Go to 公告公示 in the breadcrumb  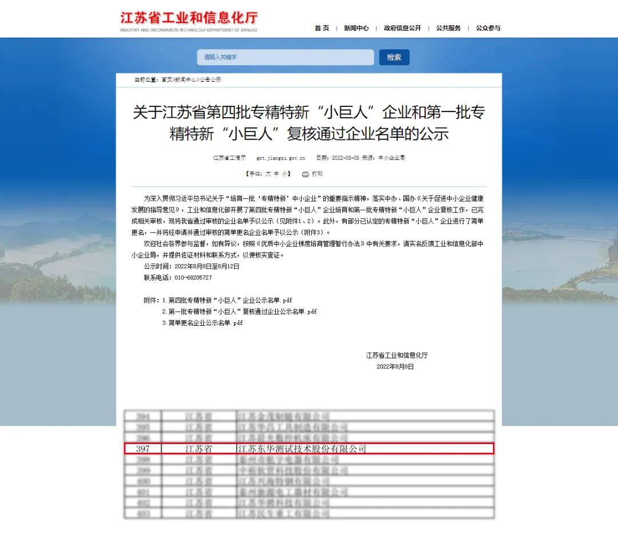(211, 79)
